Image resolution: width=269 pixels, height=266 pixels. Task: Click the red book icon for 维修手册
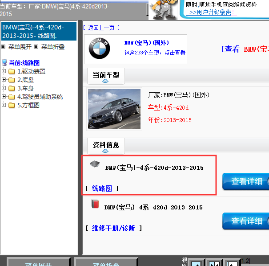95,204
